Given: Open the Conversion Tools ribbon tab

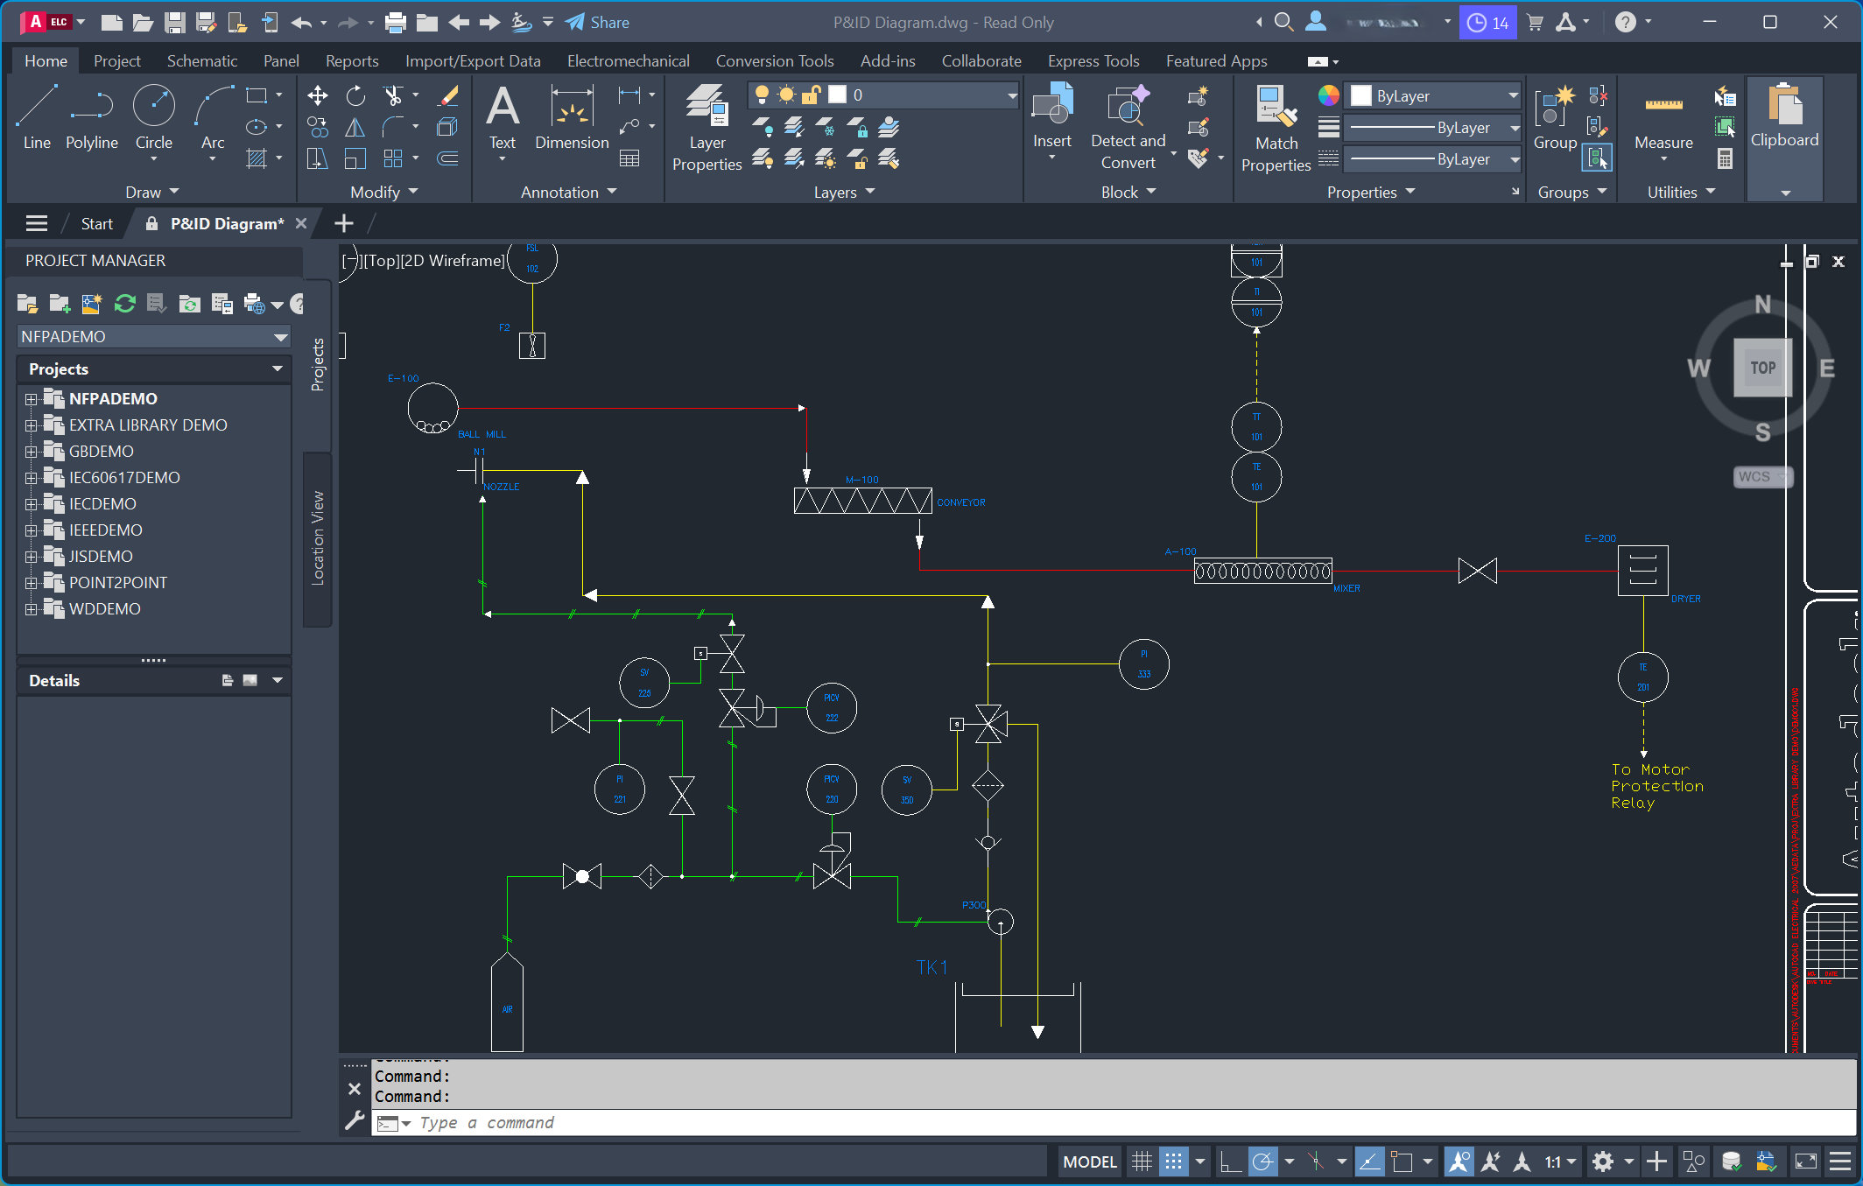Looking at the screenshot, I should [774, 60].
